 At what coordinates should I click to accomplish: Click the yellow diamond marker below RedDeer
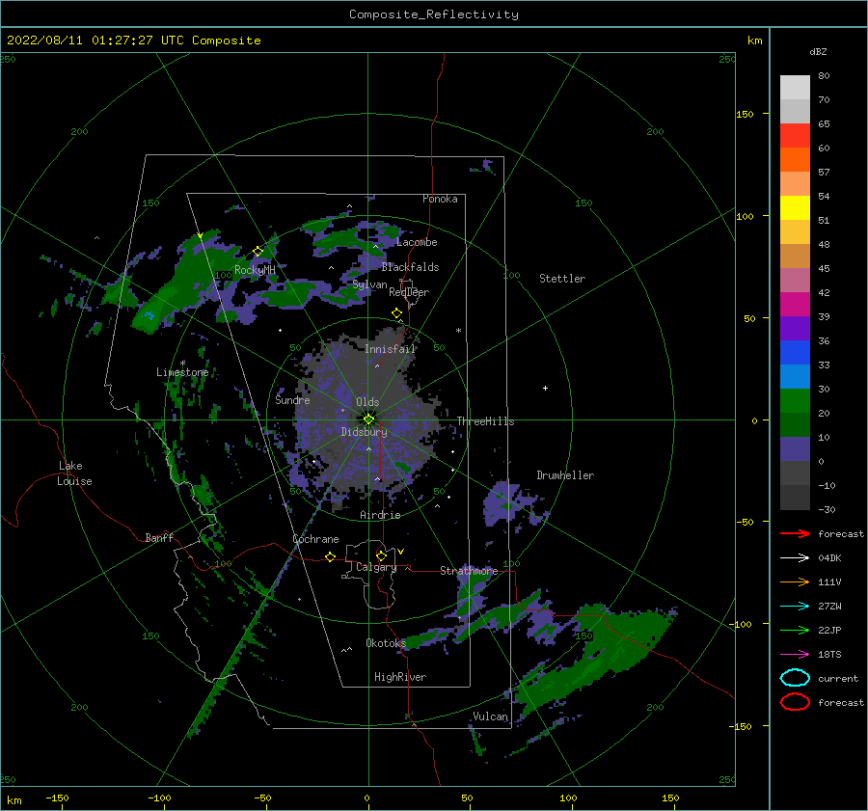[x=396, y=313]
